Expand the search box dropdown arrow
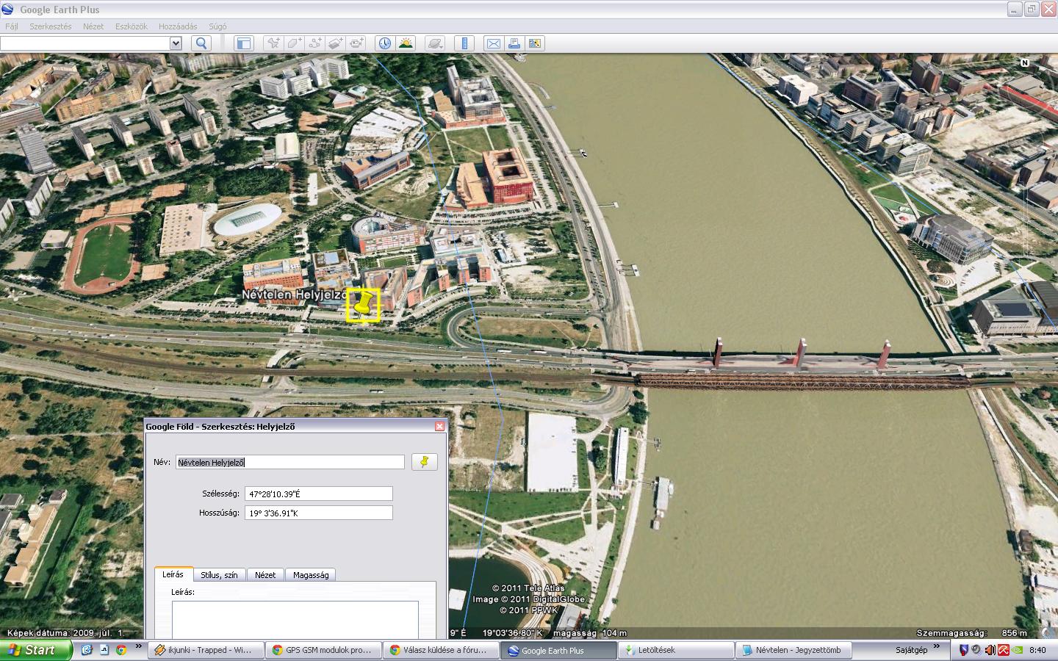Screen dimensions: 1058x661 click(176, 43)
